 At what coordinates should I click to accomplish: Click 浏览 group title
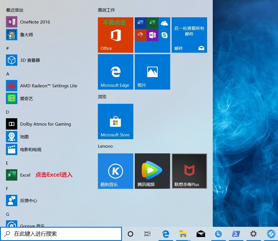coord(102,97)
